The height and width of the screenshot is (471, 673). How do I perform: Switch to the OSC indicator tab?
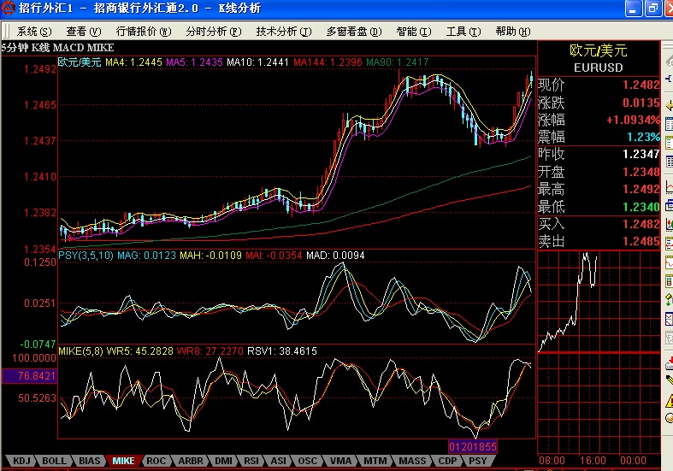pos(307,461)
